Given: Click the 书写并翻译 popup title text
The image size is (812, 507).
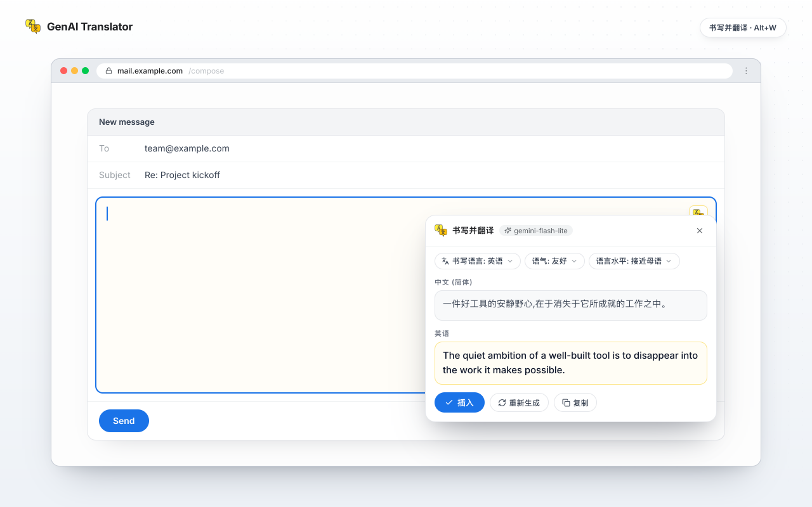Looking at the screenshot, I should tap(473, 231).
